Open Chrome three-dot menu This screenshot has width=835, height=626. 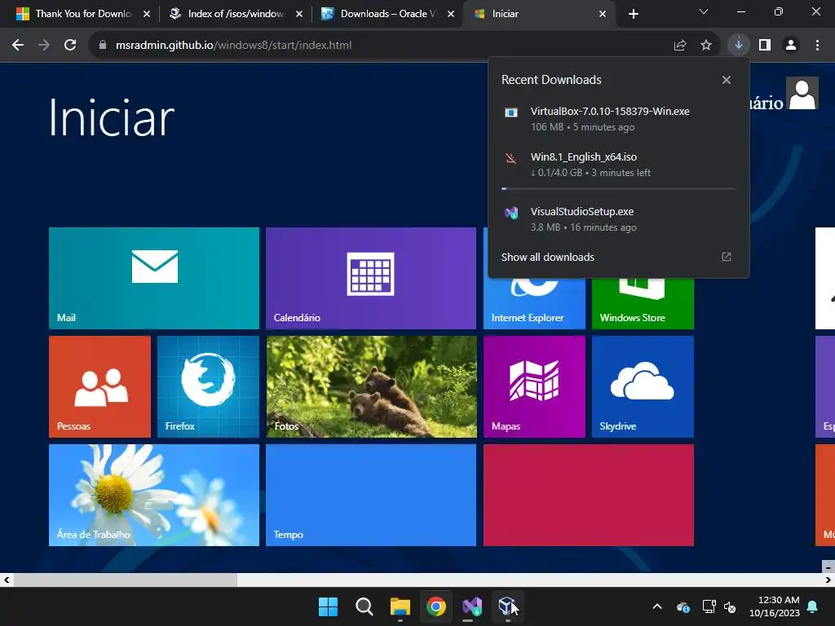[x=817, y=46]
